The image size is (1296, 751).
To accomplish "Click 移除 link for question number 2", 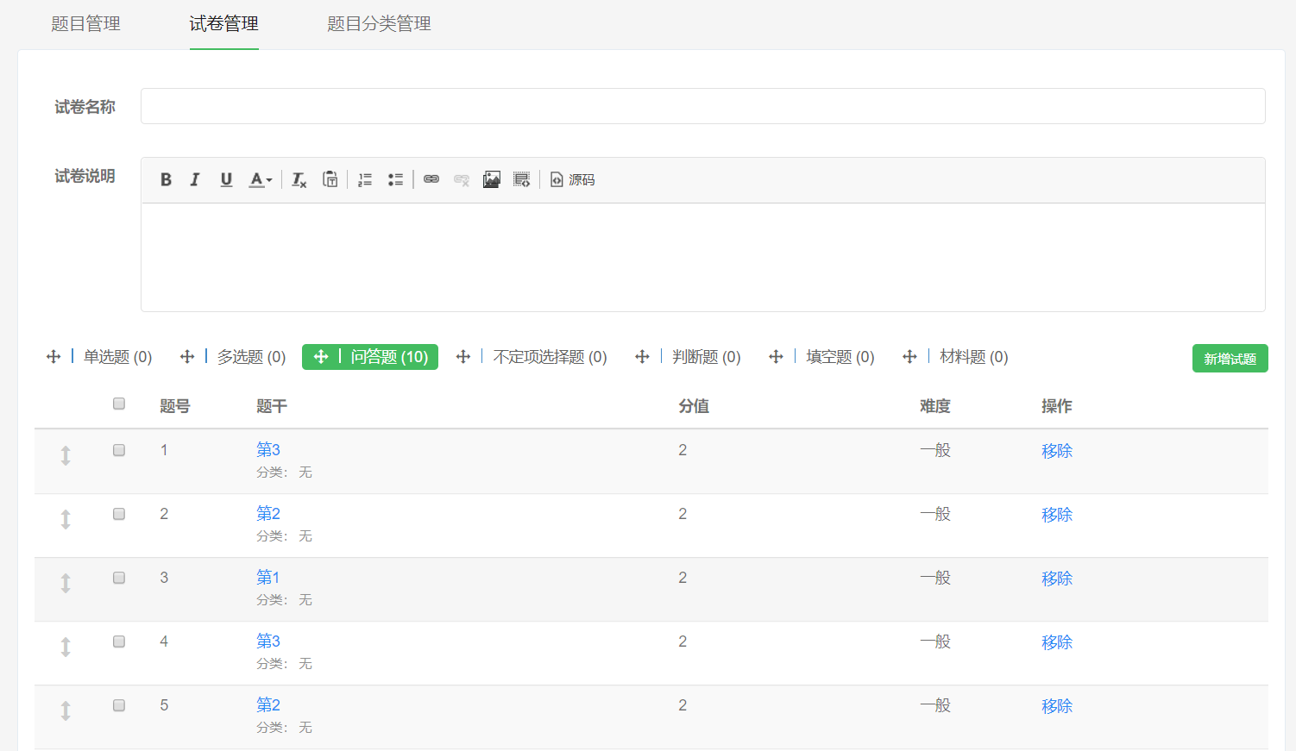I will pos(1056,515).
